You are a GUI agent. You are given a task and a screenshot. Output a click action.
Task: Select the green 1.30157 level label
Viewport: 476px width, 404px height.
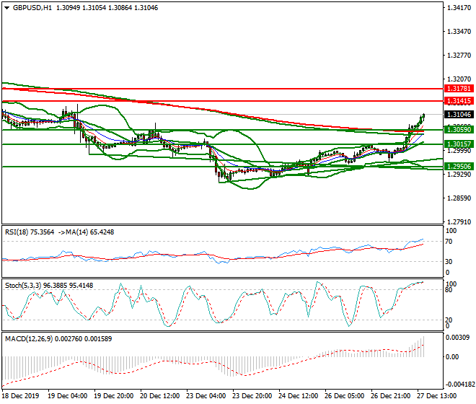click(459, 144)
